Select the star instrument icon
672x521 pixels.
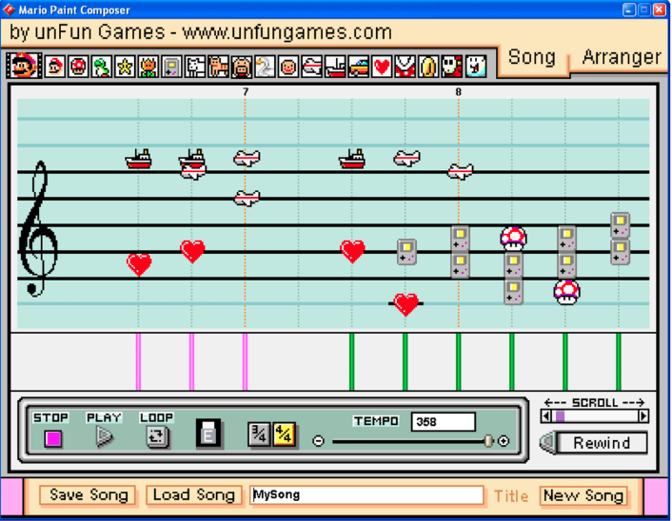(x=125, y=67)
